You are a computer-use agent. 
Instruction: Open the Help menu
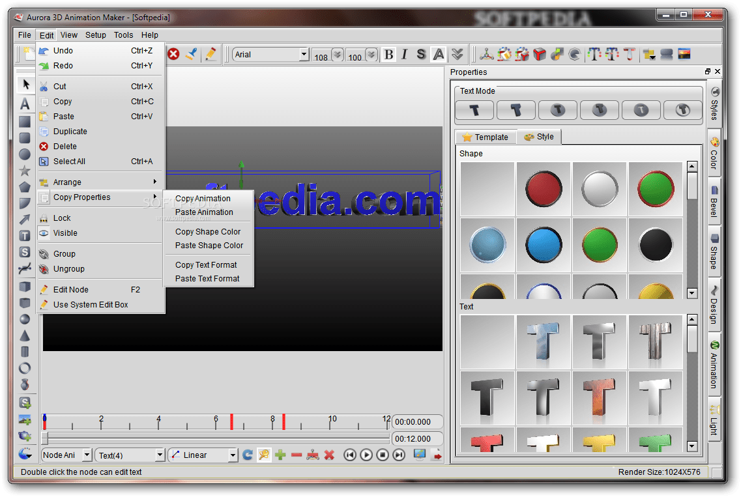point(150,35)
